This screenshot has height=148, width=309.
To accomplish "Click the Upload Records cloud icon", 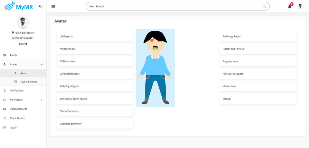I will (x=5, y=109).
